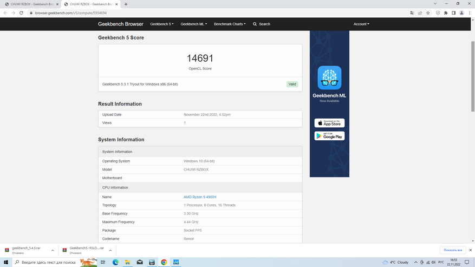Open the Translate page icon in address bar

(x=412, y=13)
